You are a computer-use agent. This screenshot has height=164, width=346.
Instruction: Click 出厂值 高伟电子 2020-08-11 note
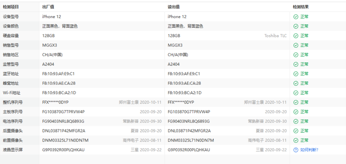point(142,140)
